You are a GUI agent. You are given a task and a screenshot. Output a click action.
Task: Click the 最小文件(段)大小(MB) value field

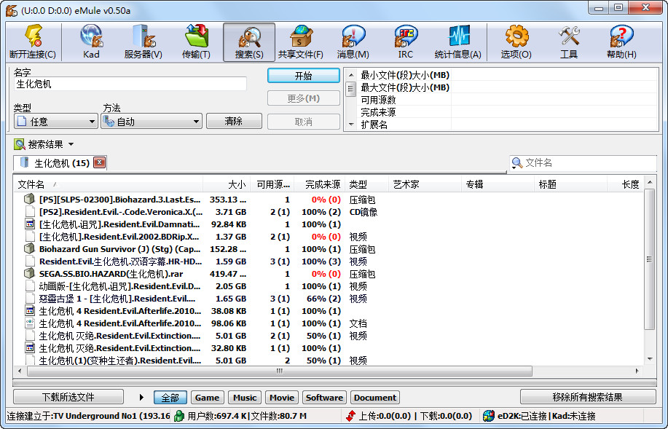pyautogui.click(x=554, y=75)
